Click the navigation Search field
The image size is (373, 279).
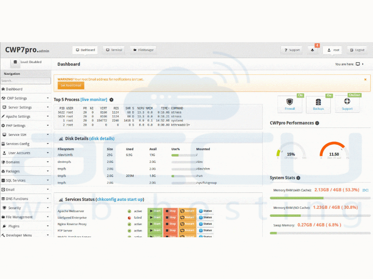pyautogui.click(x=25, y=81)
